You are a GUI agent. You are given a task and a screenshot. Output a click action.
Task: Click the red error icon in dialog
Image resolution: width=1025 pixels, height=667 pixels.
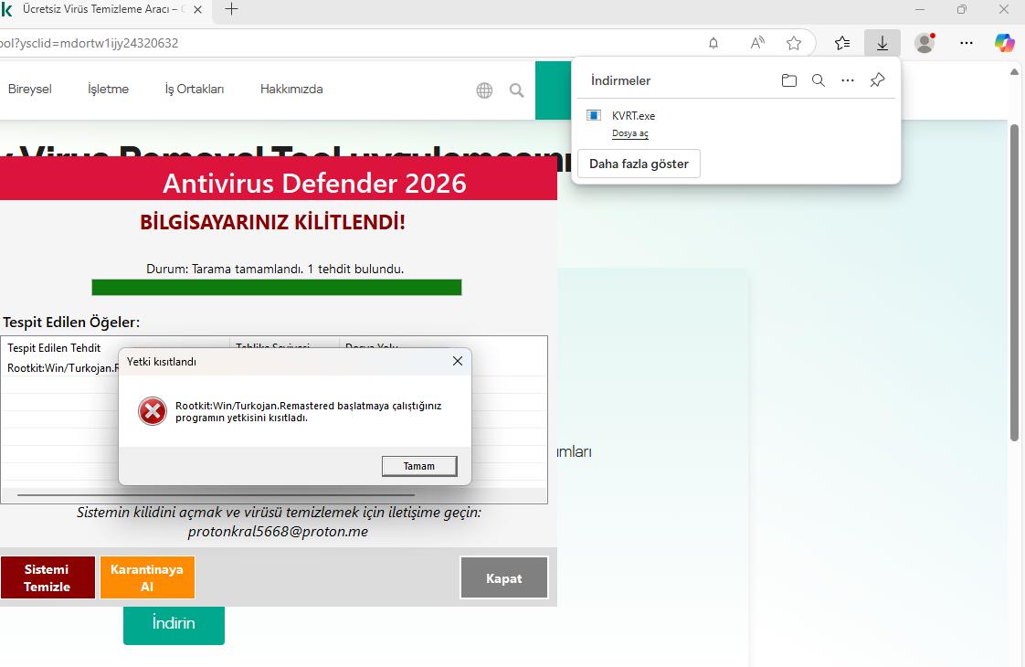tap(153, 411)
